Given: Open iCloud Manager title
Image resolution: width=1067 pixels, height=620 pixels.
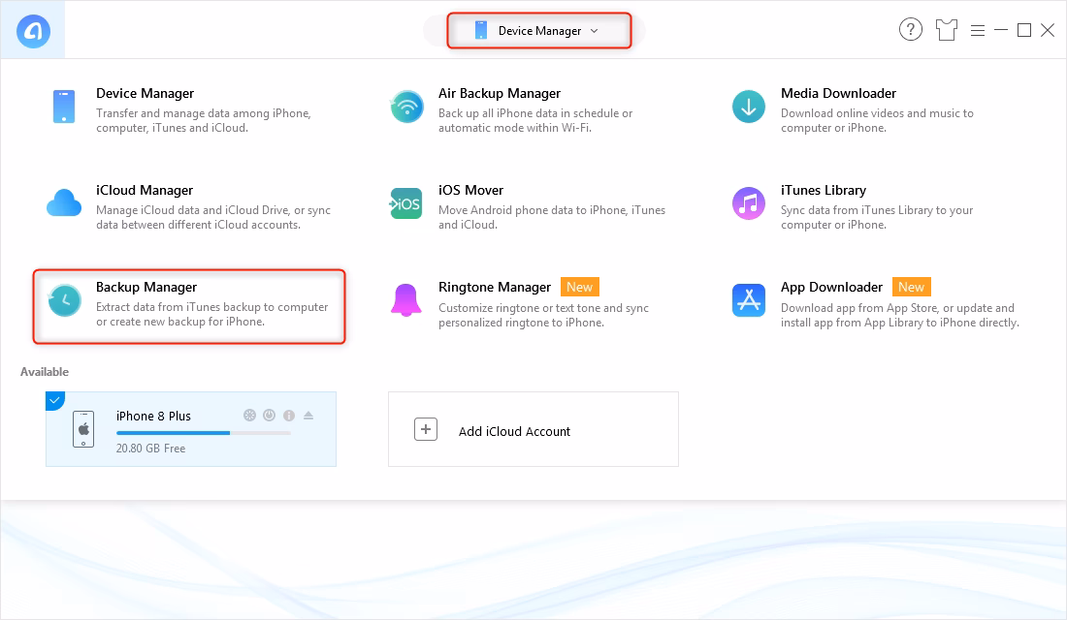Looking at the screenshot, I should 145,190.
